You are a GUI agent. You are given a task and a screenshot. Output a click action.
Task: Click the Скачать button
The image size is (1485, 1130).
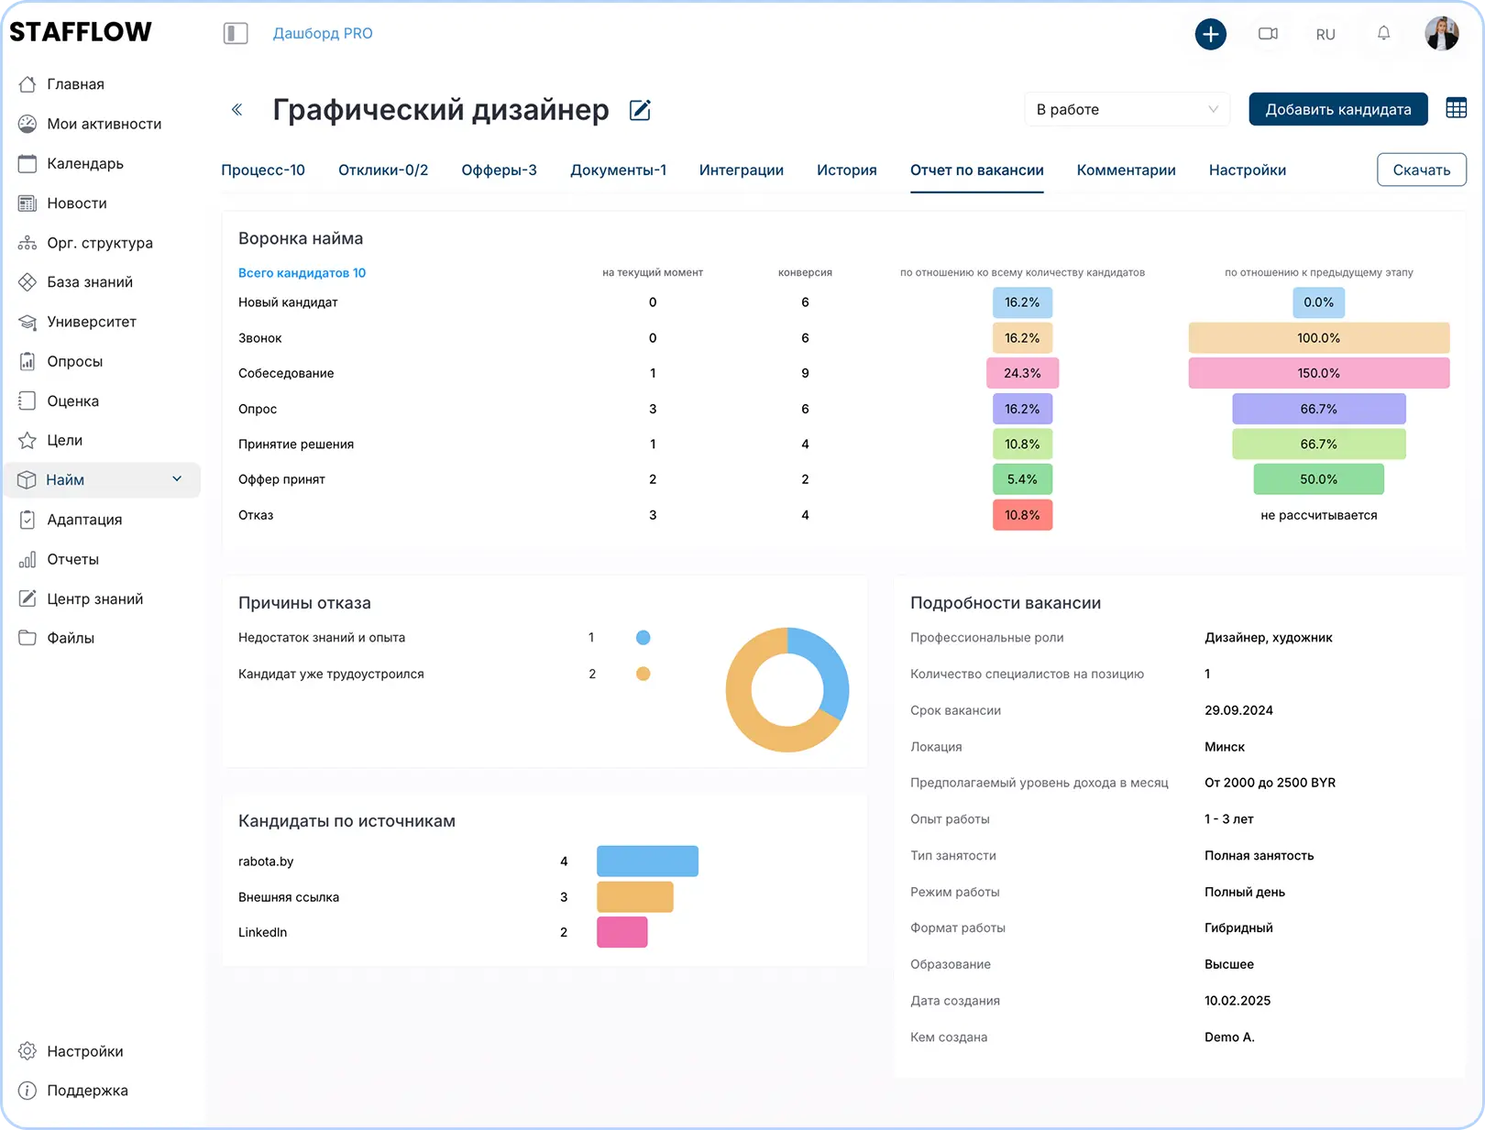click(1421, 170)
